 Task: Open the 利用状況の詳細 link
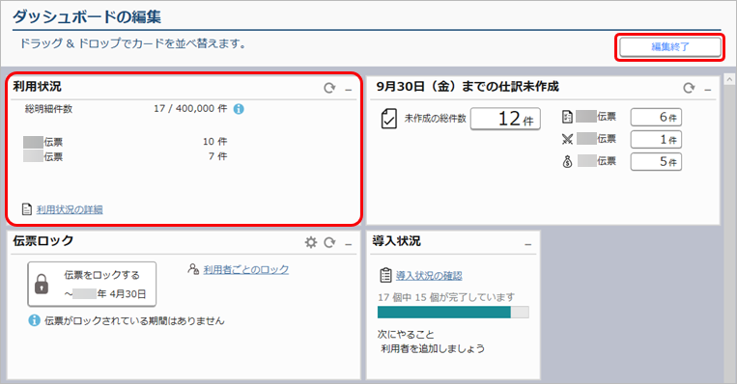point(70,209)
